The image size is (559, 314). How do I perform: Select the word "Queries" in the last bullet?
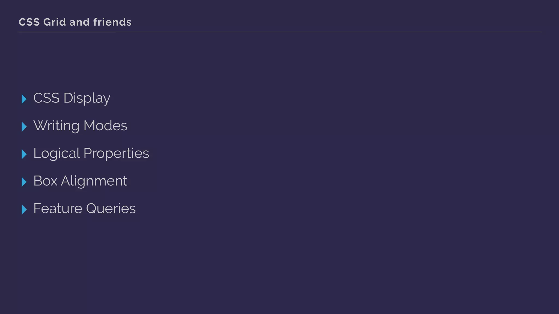click(x=111, y=209)
